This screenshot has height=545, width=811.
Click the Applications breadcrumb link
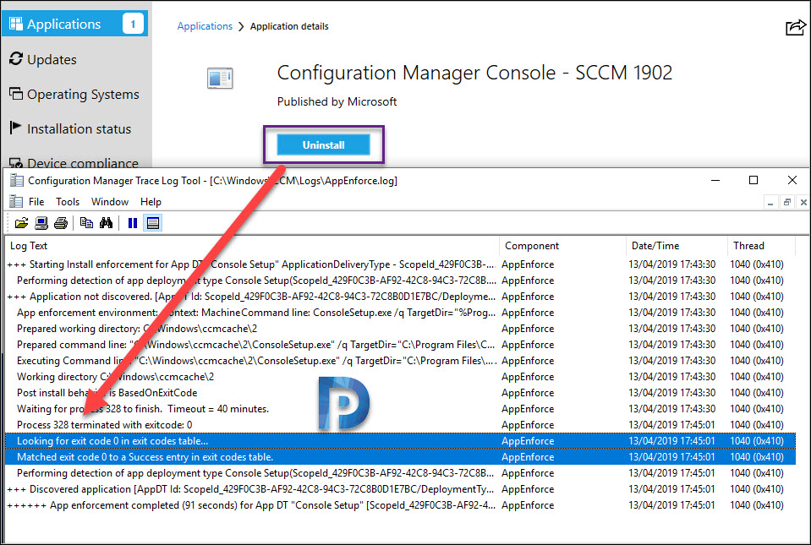tap(205, 26)
